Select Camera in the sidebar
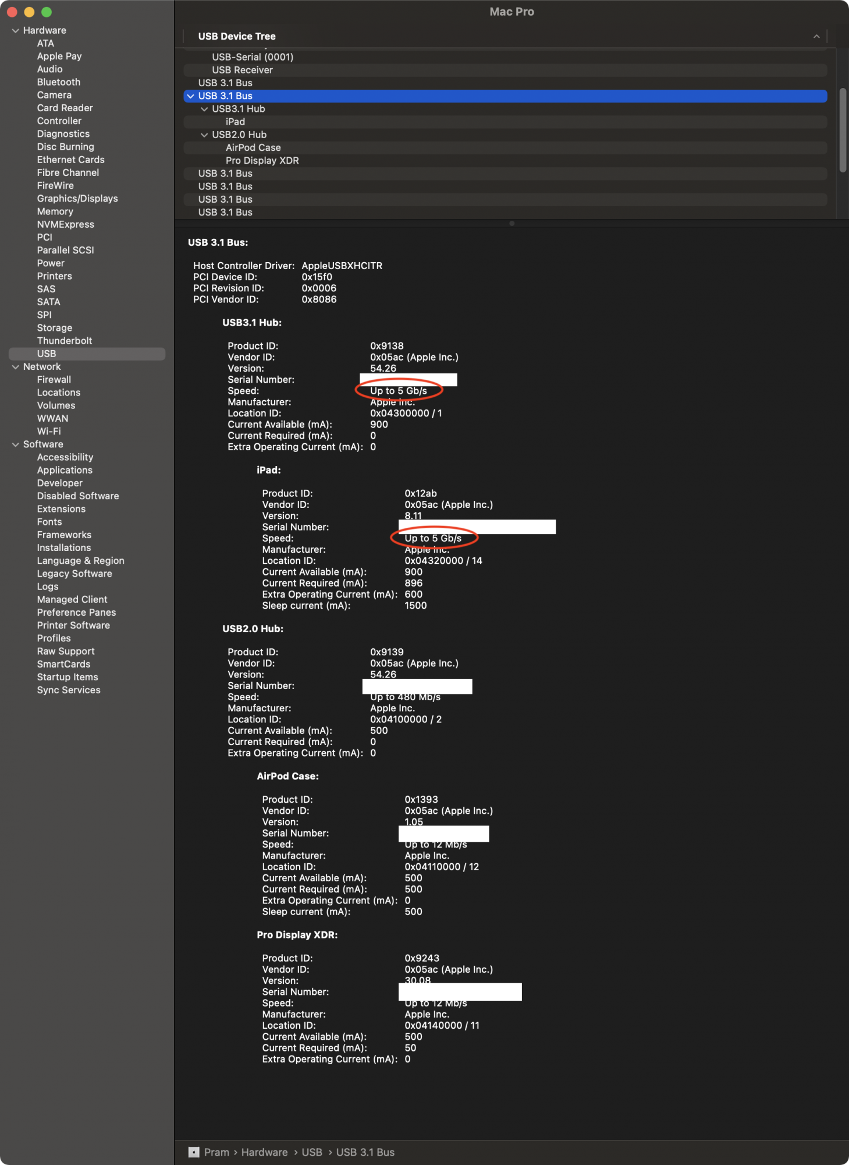 (54, 95)
